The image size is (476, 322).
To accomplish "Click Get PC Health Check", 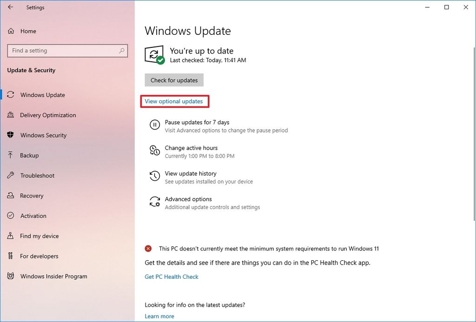I will pos(172,276).
